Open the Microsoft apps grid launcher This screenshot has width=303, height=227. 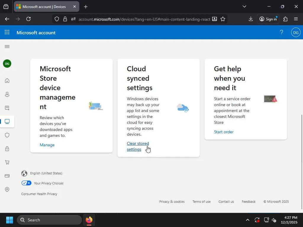pos(7,32)
